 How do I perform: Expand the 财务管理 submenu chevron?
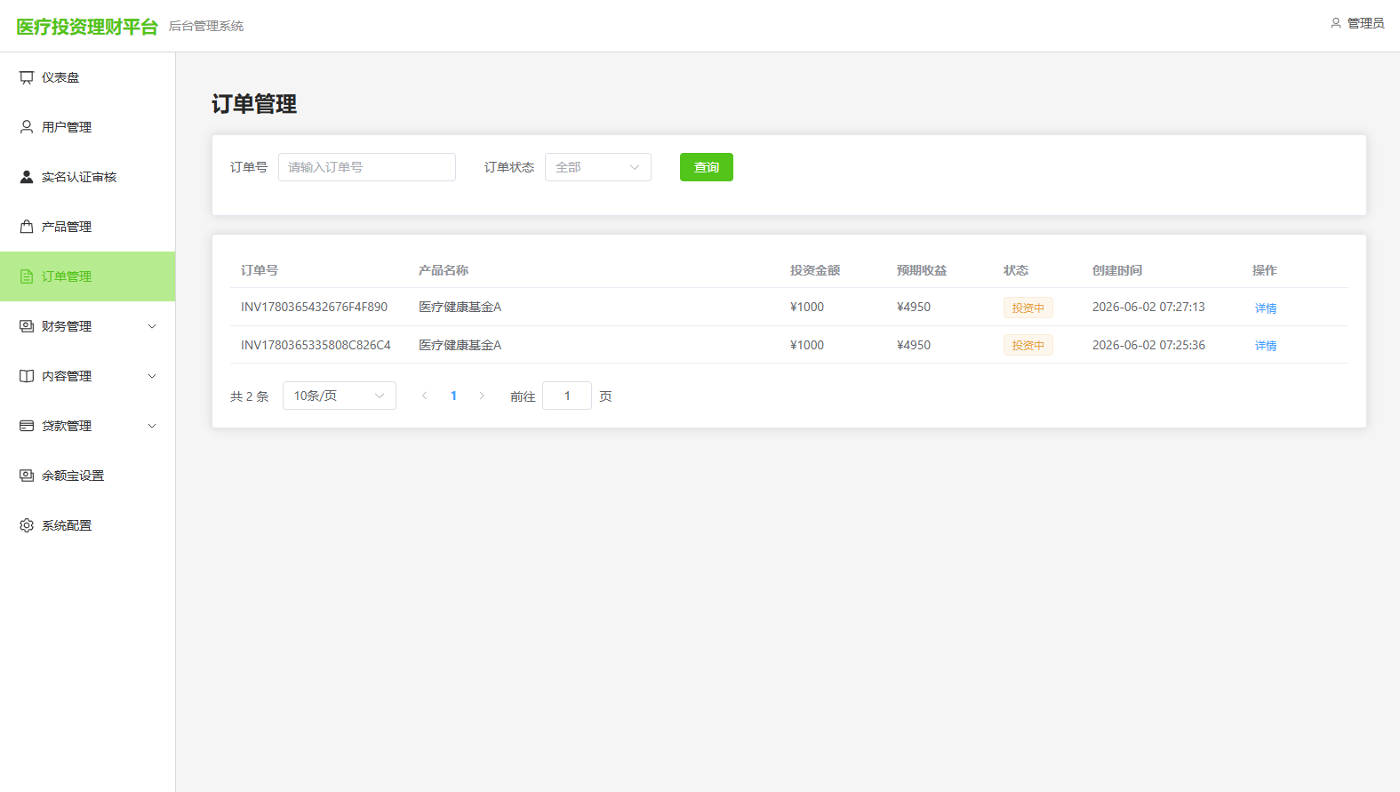(152, 326)
